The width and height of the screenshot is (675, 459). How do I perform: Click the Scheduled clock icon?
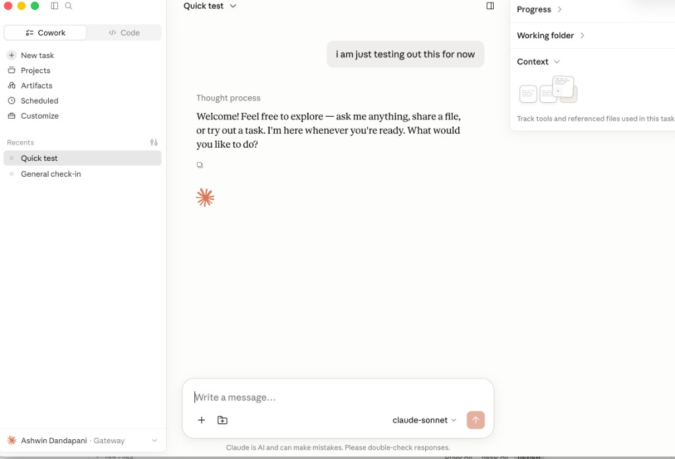tap(12, 100)
